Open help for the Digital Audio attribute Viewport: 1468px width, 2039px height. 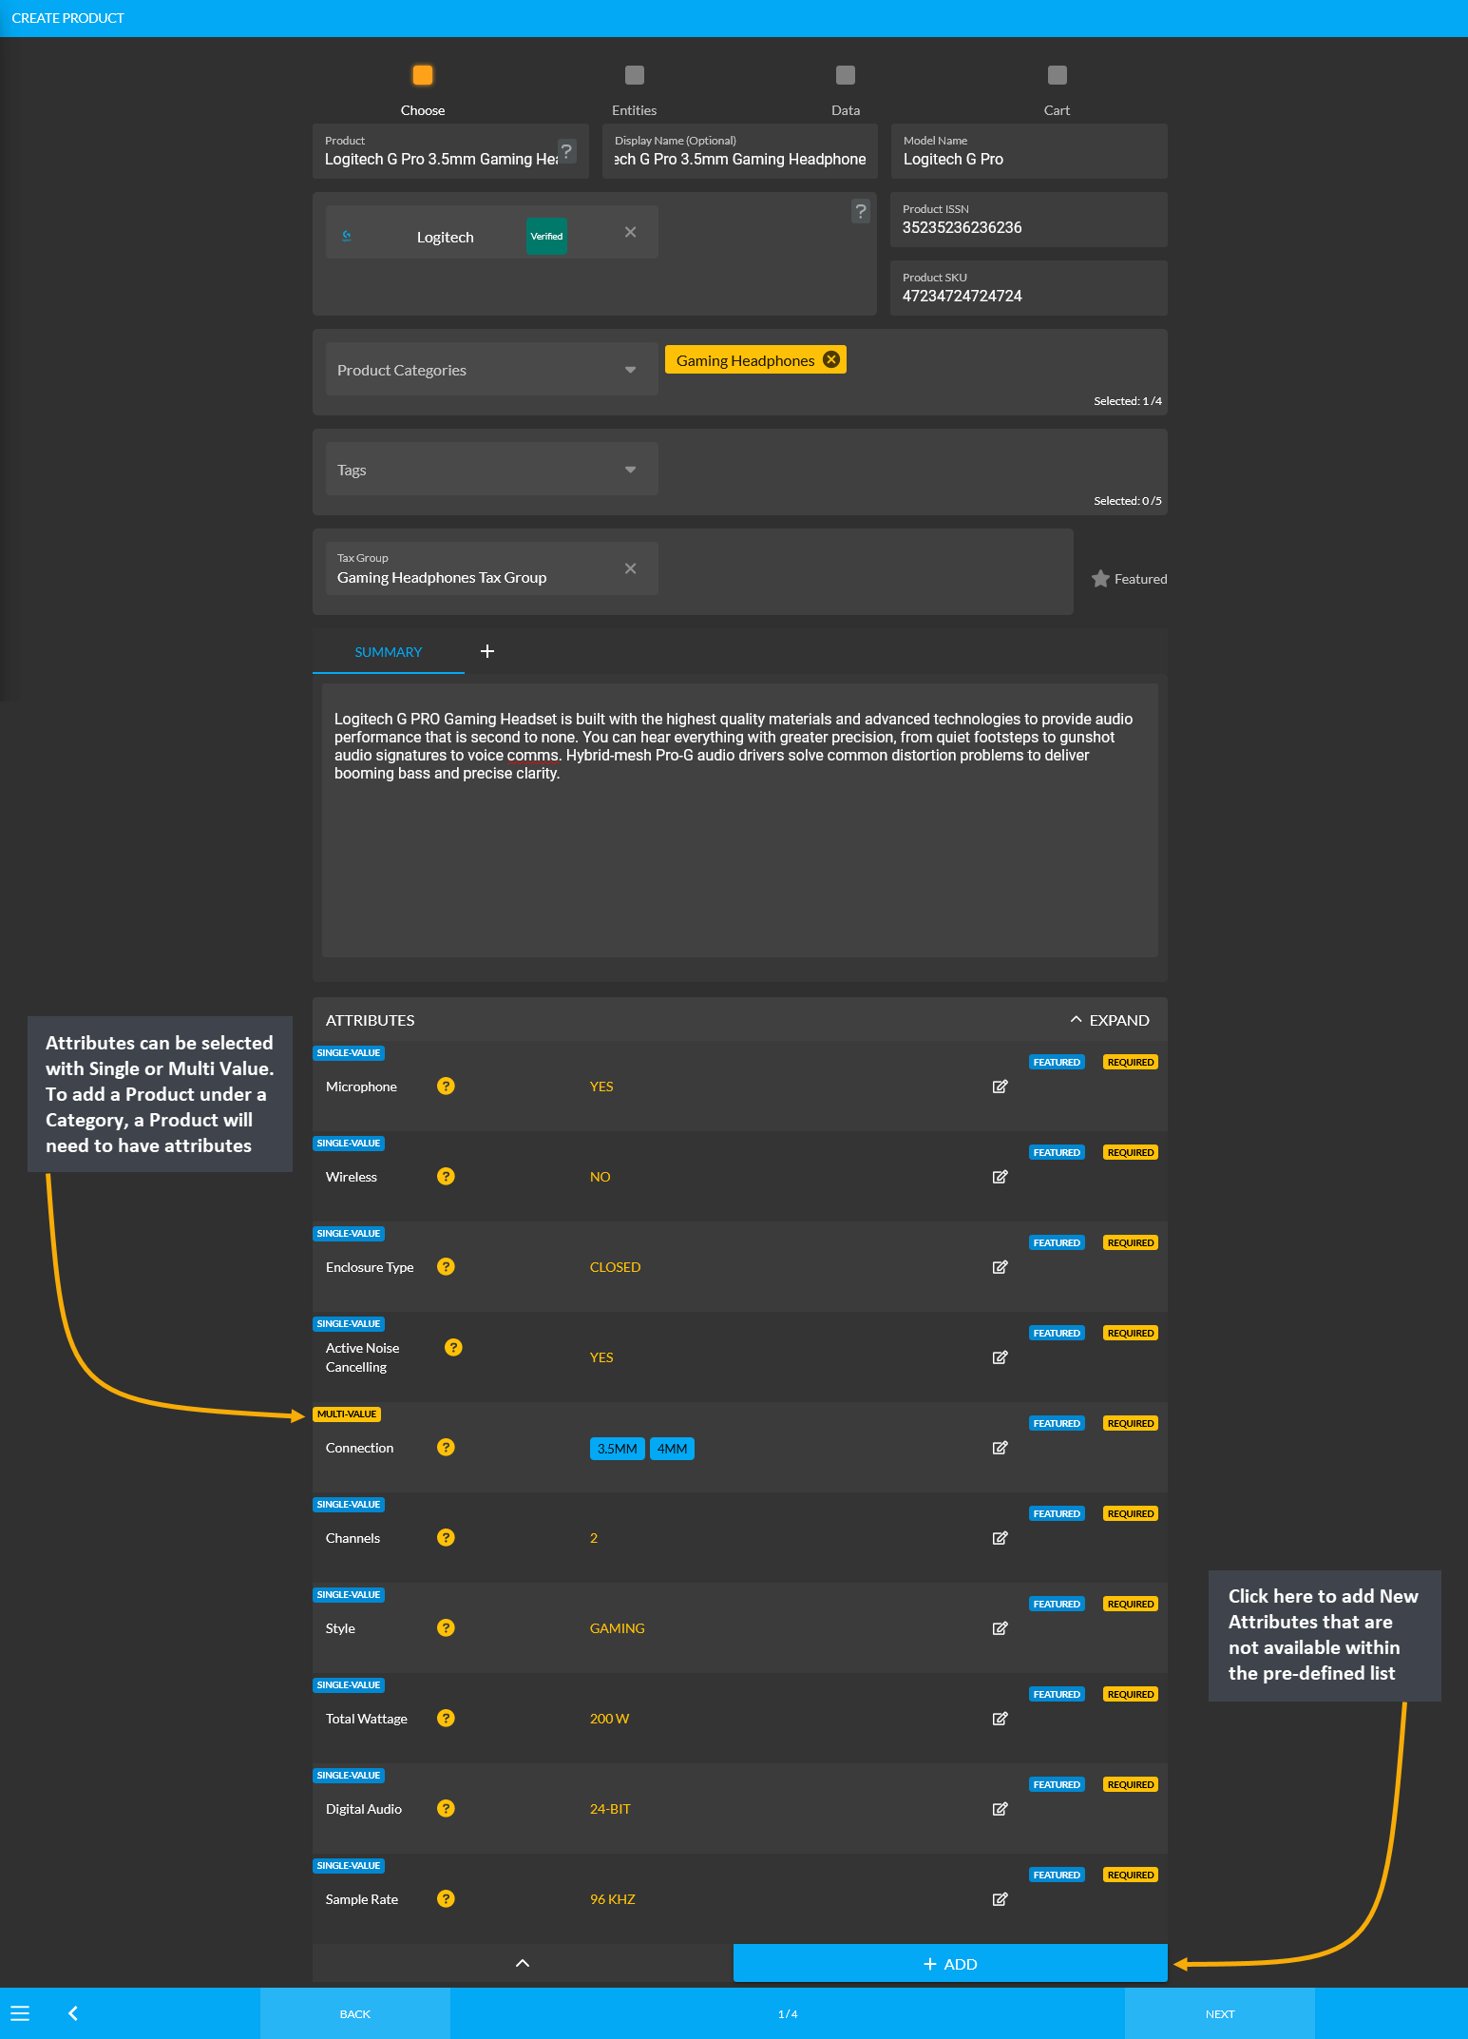[x=446, y=1808]
